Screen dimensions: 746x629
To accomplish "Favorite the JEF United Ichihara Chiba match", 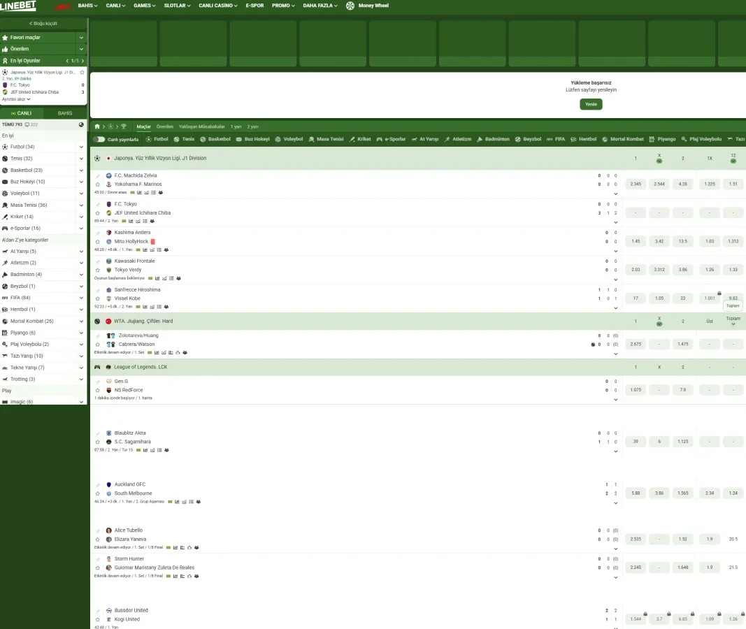I will [97, 213].
